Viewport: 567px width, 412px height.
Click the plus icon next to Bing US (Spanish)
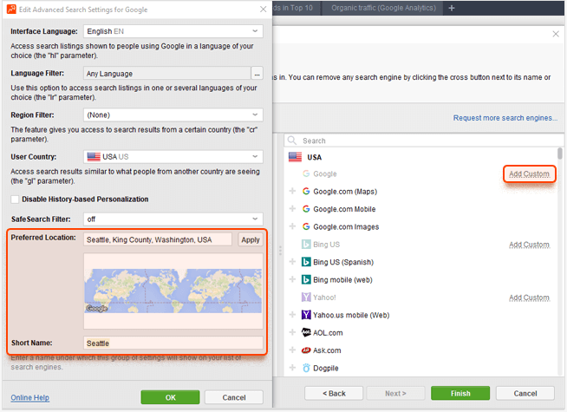click(292, 262)
